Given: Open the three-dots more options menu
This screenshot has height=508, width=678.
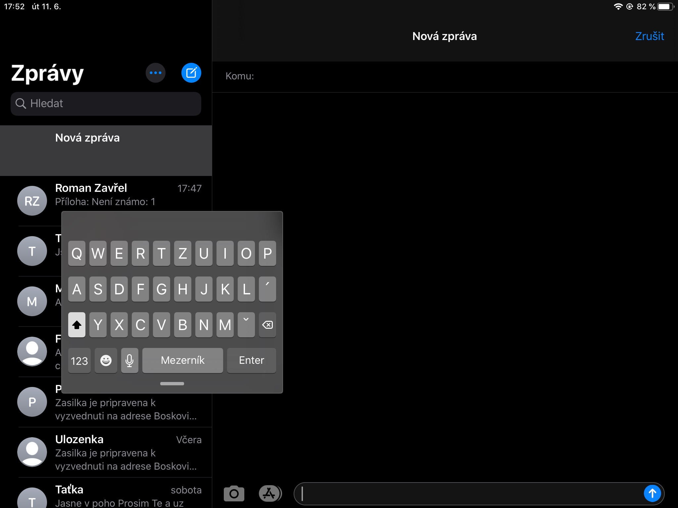Looking at the screenshot, I should point(156,73).
